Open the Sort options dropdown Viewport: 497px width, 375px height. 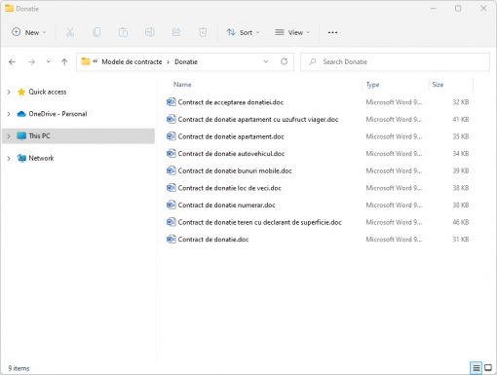click(x=244, y=32)
